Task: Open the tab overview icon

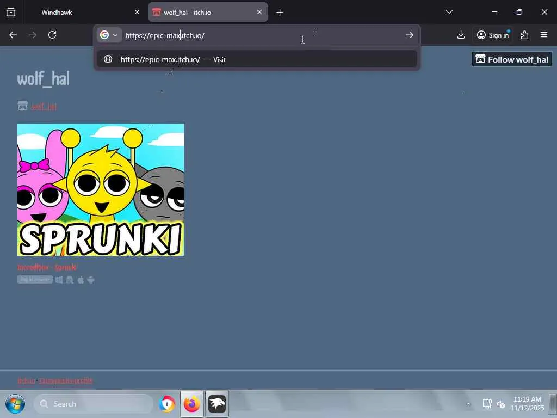Action: pyautogui.click(x=11, y=12)
